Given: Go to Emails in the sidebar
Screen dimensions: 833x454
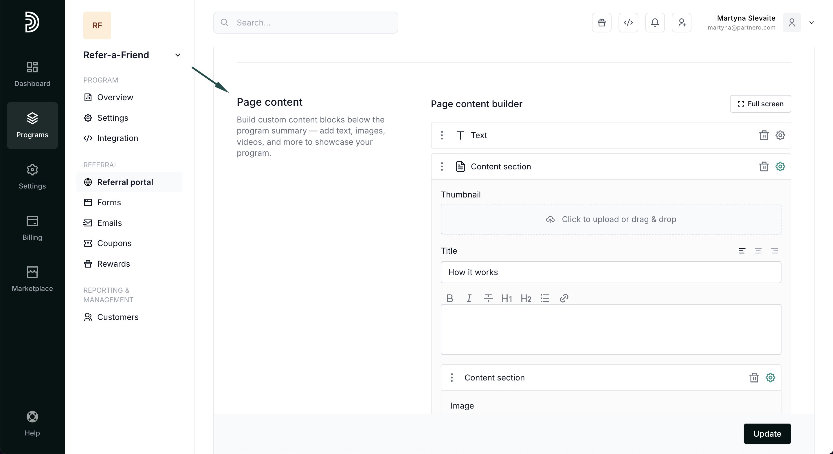Looking at the screenshot, I should point(109,223).
